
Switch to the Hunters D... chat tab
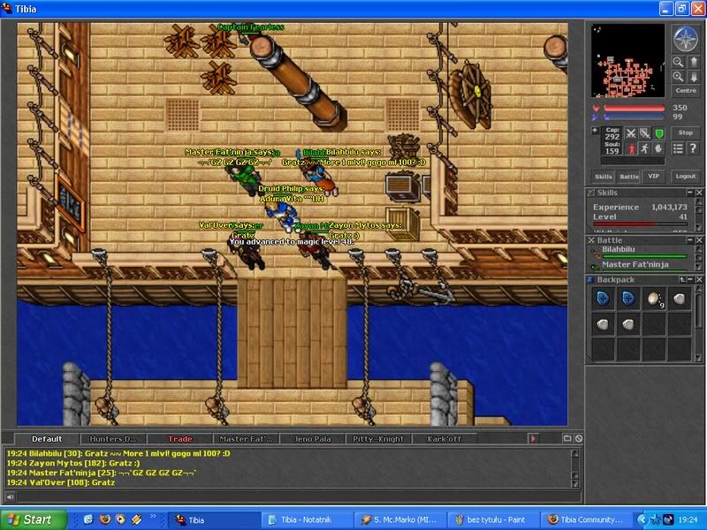(113, 439)
